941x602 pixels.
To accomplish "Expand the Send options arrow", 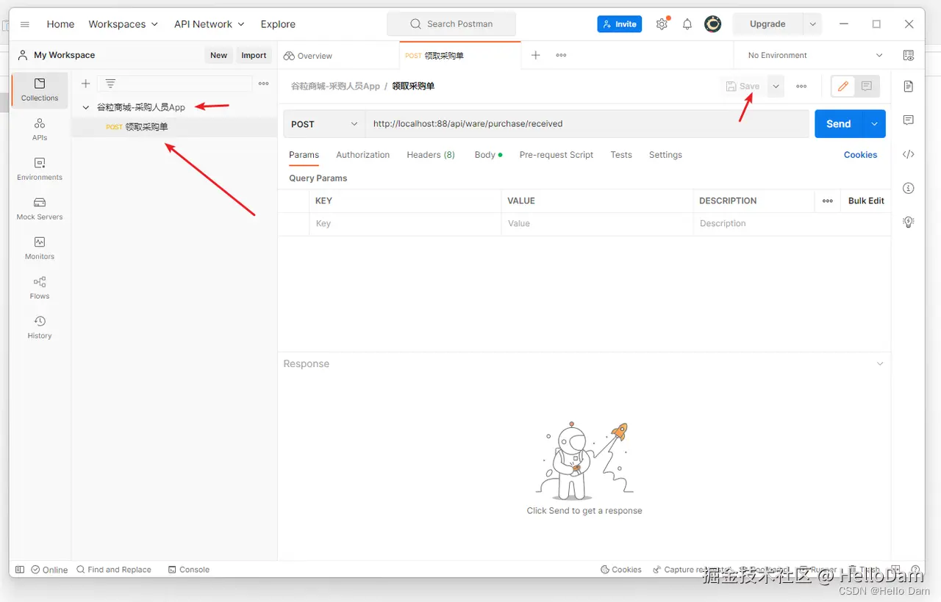I will 874,124.
